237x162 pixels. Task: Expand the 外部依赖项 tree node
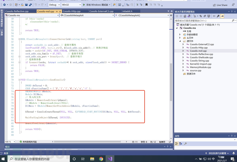(x=180, y=34)
